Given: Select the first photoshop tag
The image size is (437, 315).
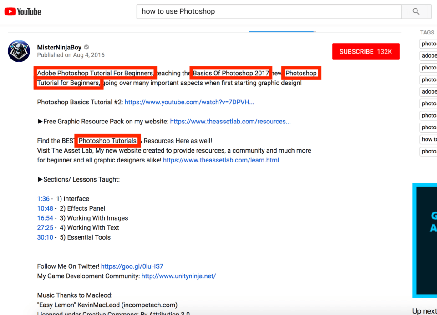Looking at the screenshot, I should (428, 44).
